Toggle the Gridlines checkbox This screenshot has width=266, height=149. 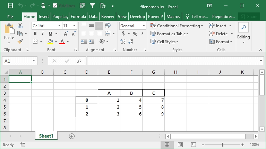(x=55, y=6)
